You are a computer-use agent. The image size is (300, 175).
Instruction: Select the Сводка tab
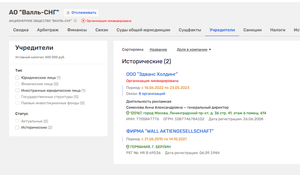tap(21, 30)
